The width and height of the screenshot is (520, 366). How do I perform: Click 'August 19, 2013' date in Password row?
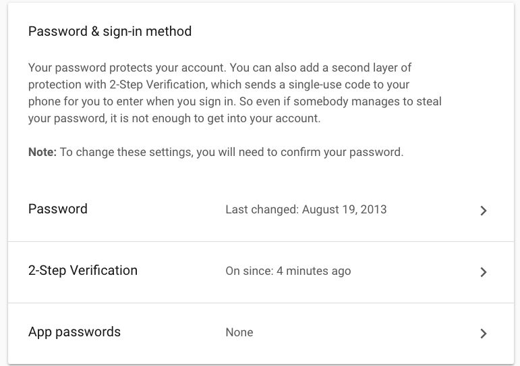344,209
